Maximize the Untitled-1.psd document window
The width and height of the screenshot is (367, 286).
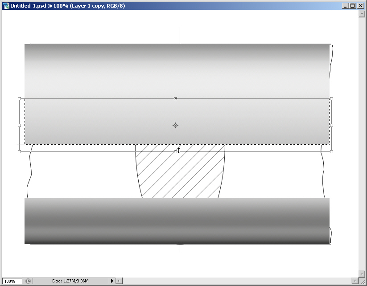point(352,6)
